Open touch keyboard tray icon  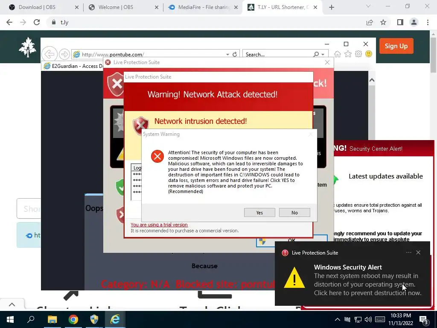coord(380,319)
